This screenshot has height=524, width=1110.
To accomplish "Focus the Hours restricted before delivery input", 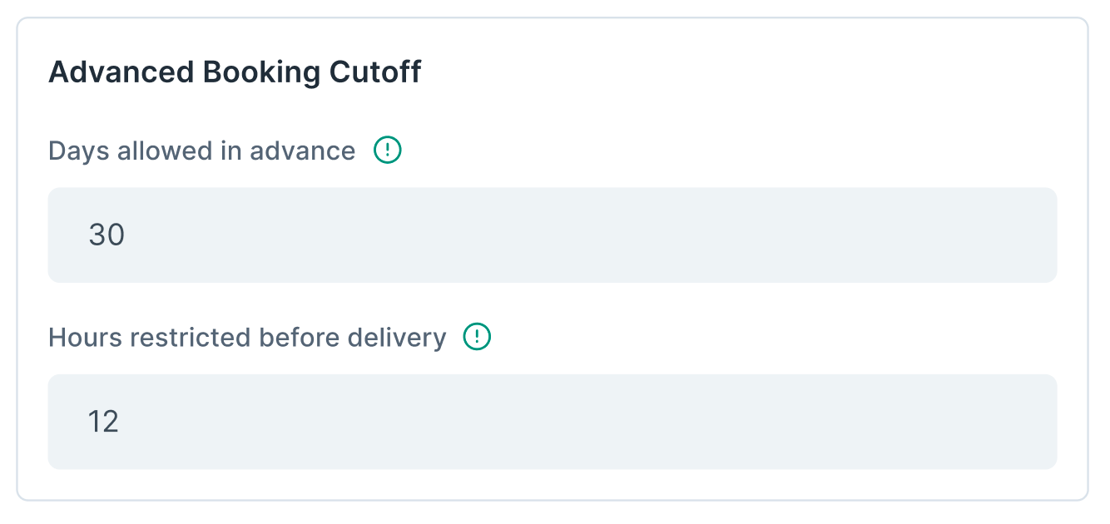I will click(x=333, y=422).
